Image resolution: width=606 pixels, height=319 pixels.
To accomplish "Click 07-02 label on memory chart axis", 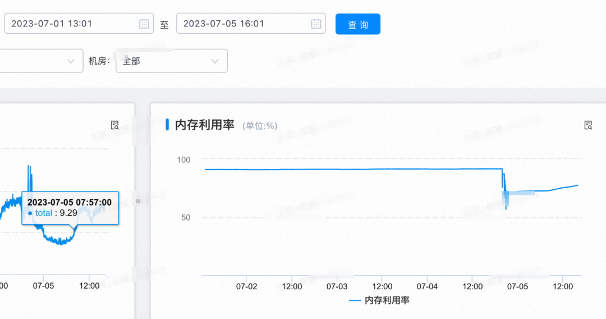I will (246, 286).
